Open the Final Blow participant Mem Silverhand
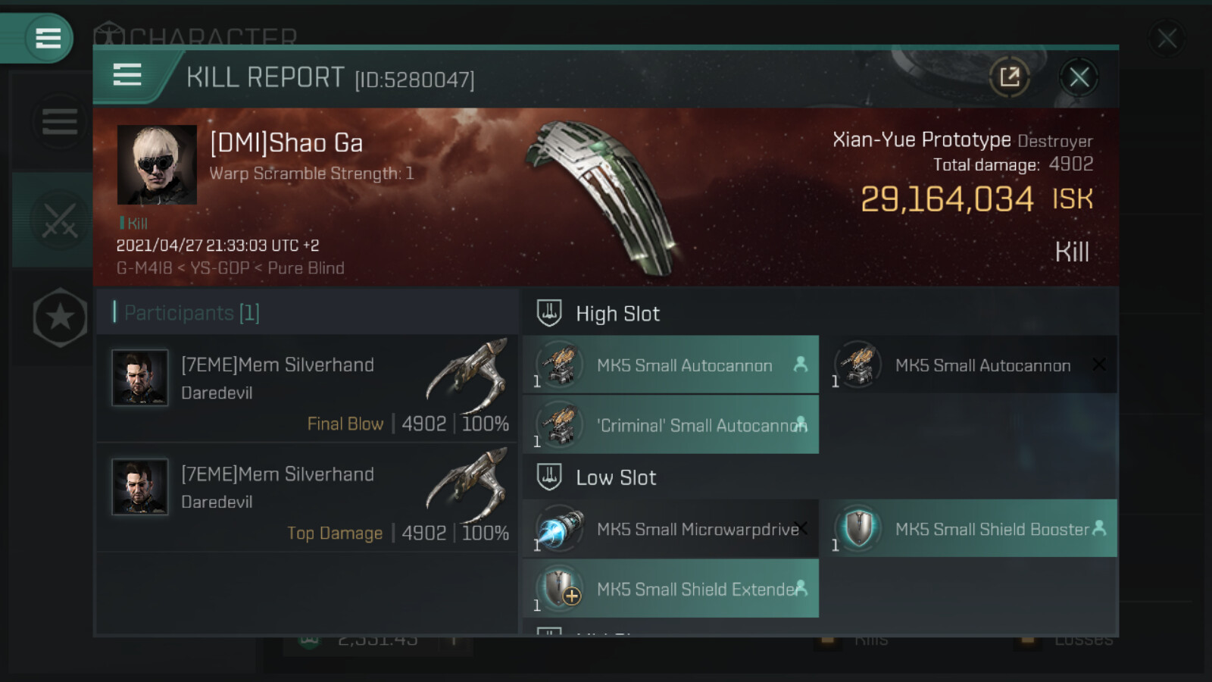 [307, 389]
